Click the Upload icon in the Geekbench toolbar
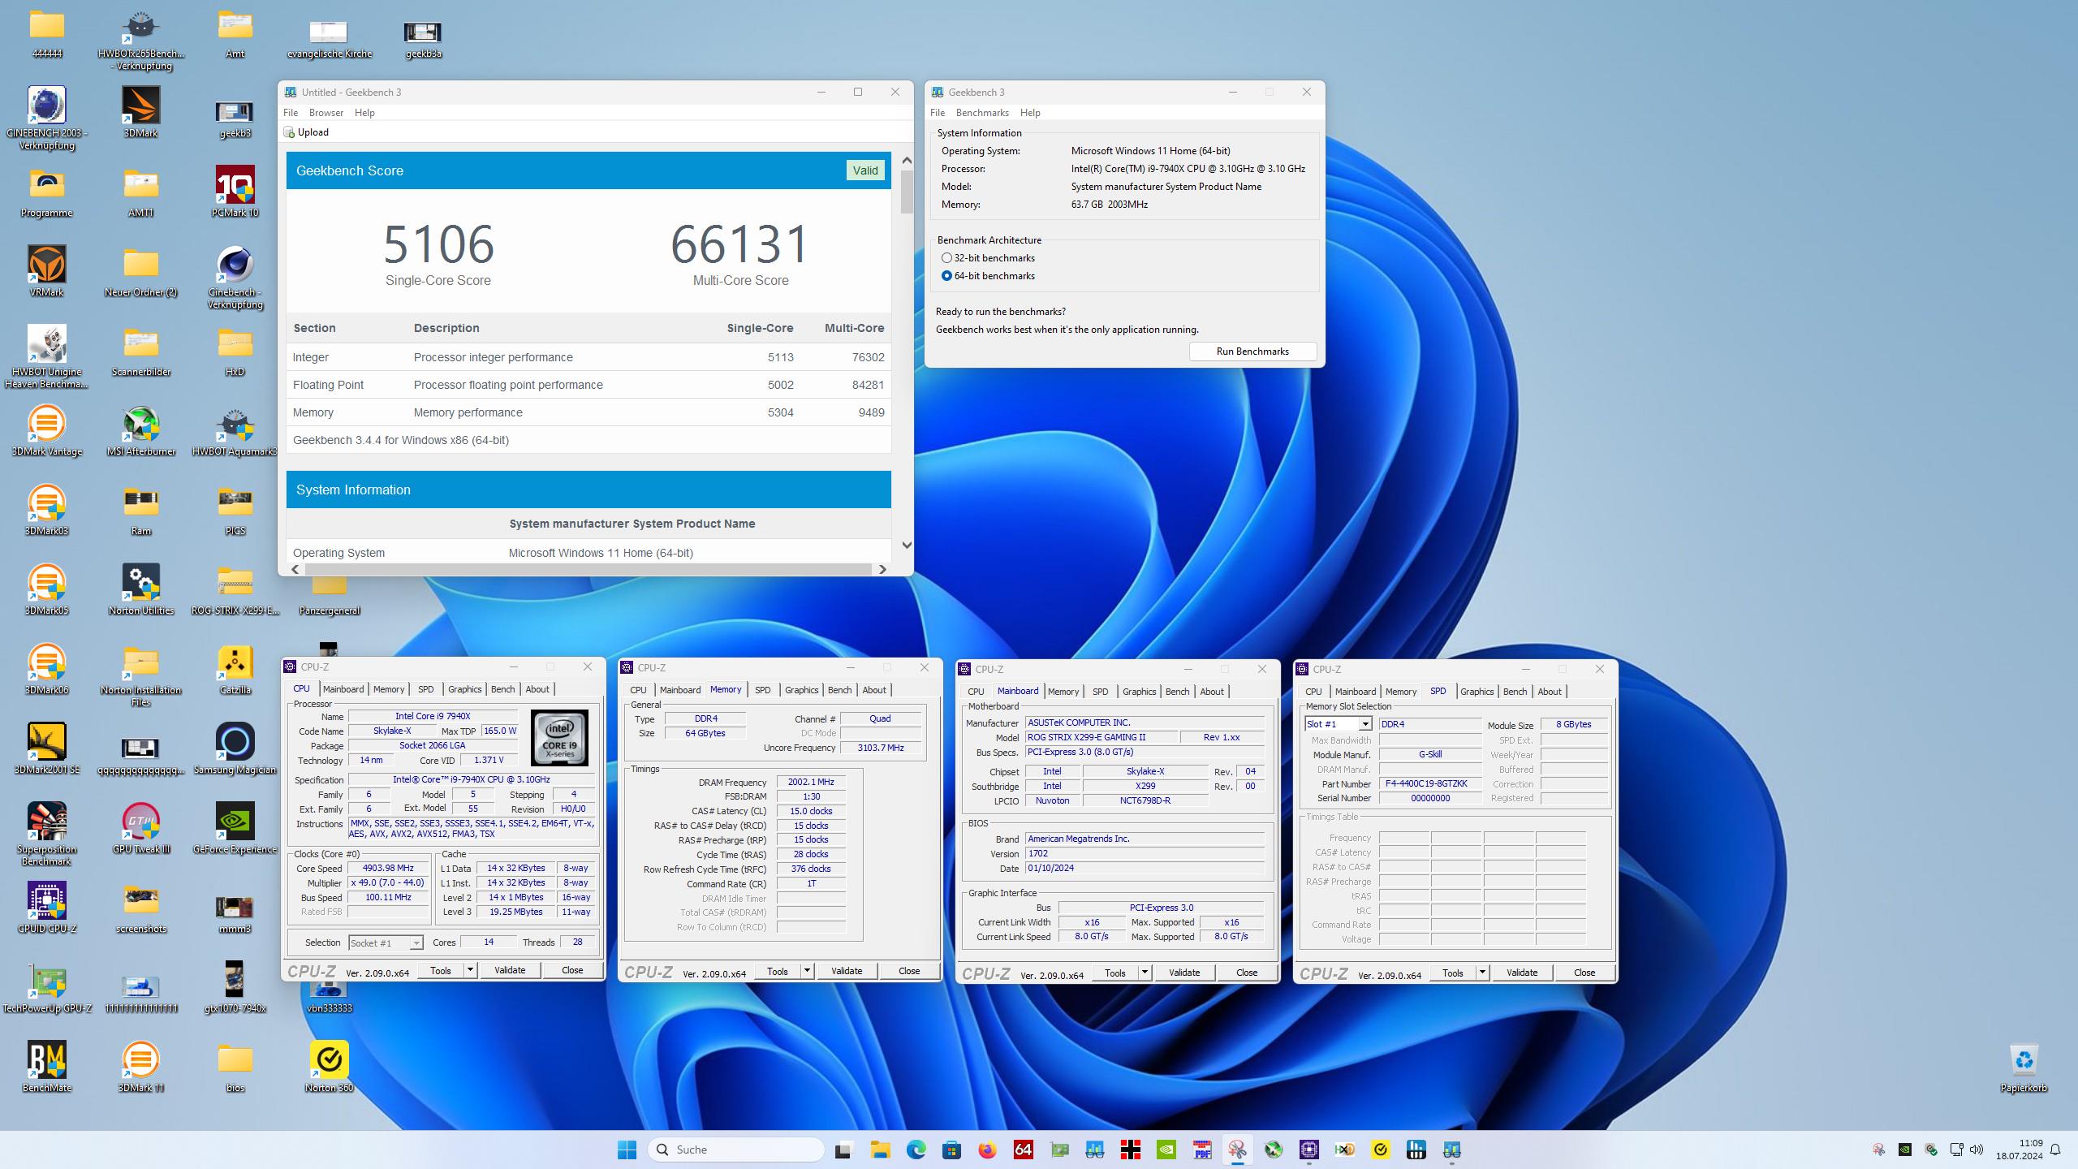 pos(289,132)
